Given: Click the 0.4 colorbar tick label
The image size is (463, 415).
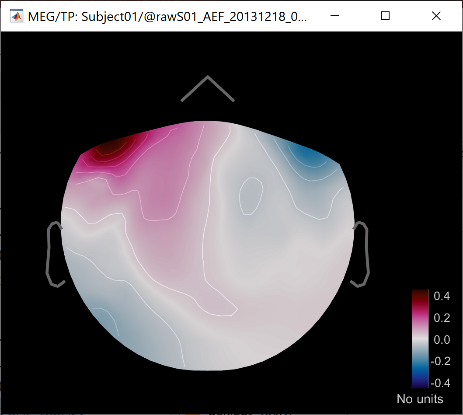Looking at the screenshot, I should [x=442, y=296].
